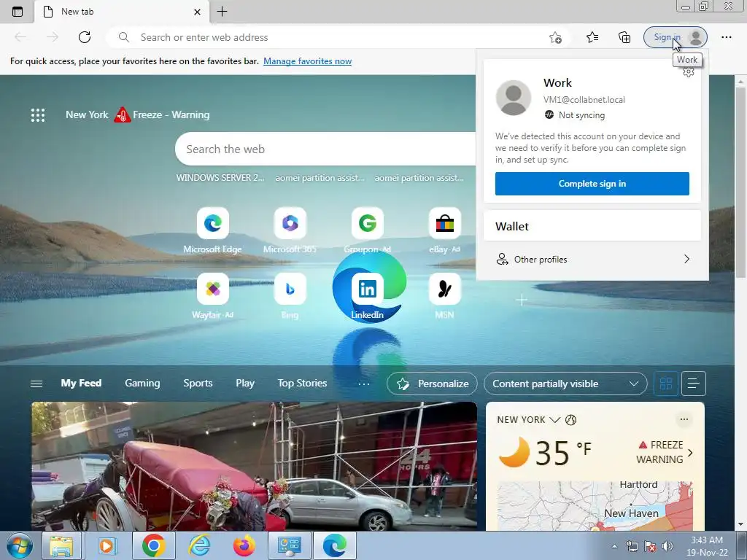Open the Favorites list icon
Image resolution: width=747 pixels, height=560 pixels.
592,37
